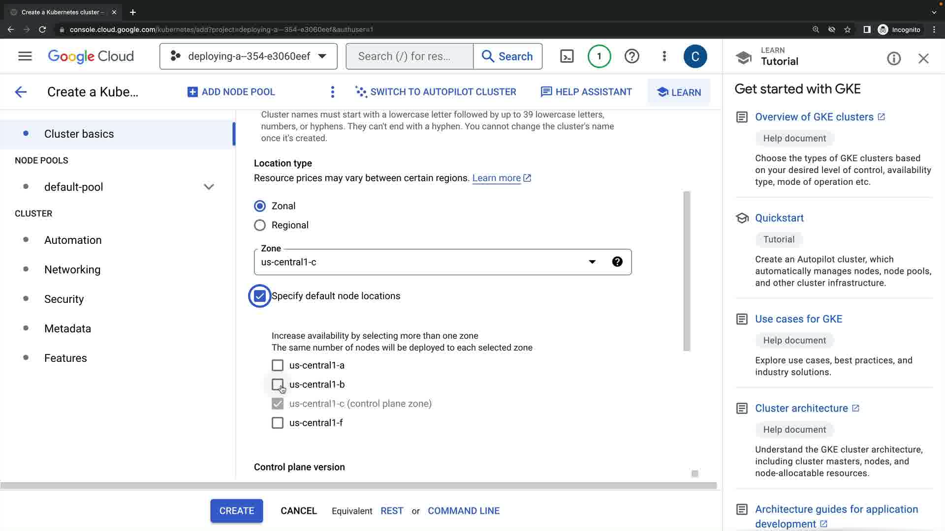Click the notifications badge showing 1

pyautogui.click(x=599, y=57)
